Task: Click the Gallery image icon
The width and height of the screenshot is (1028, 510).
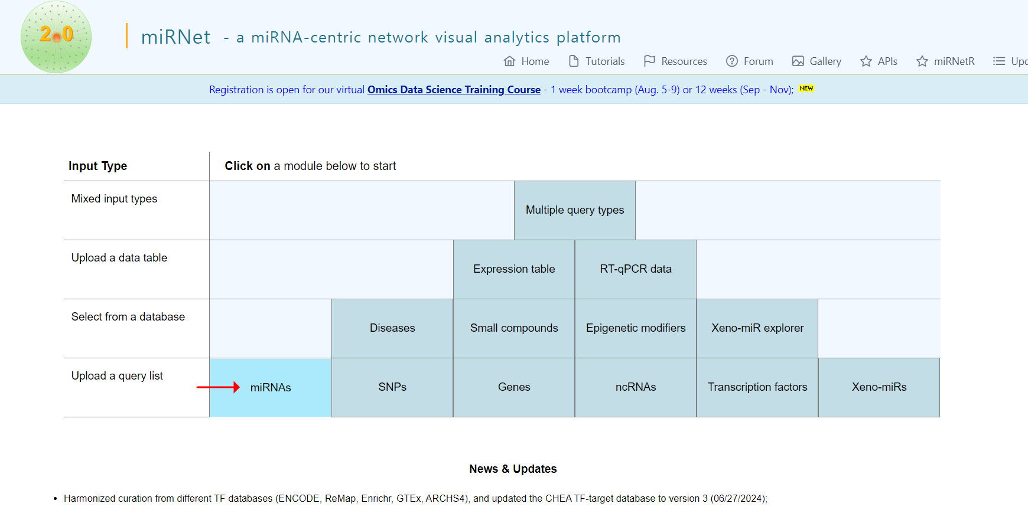Action: click(x=798, y=61)
